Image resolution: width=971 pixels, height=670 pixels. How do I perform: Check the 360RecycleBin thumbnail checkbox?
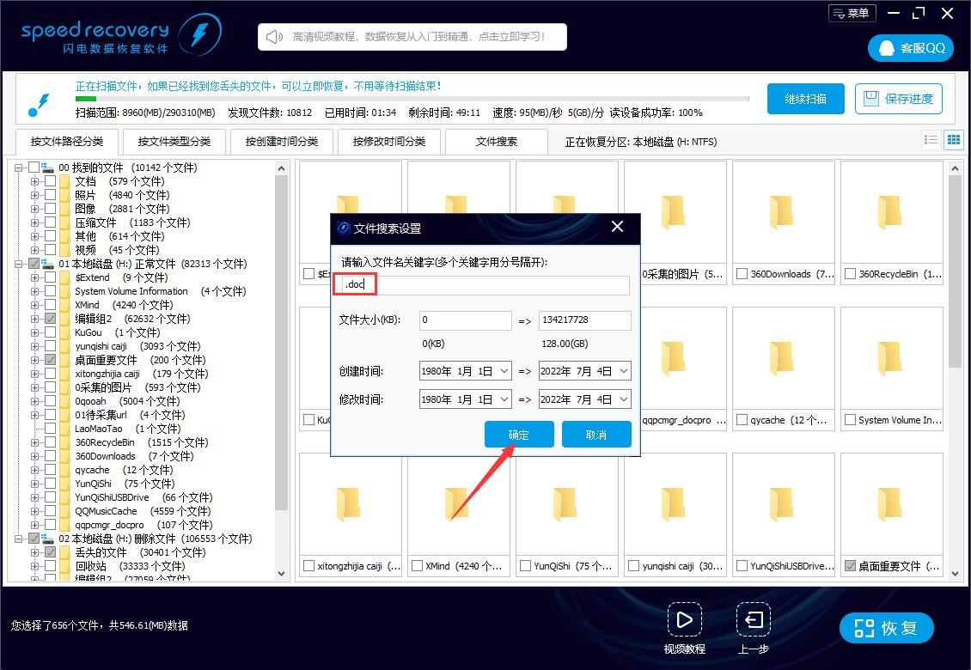[850, 274]
